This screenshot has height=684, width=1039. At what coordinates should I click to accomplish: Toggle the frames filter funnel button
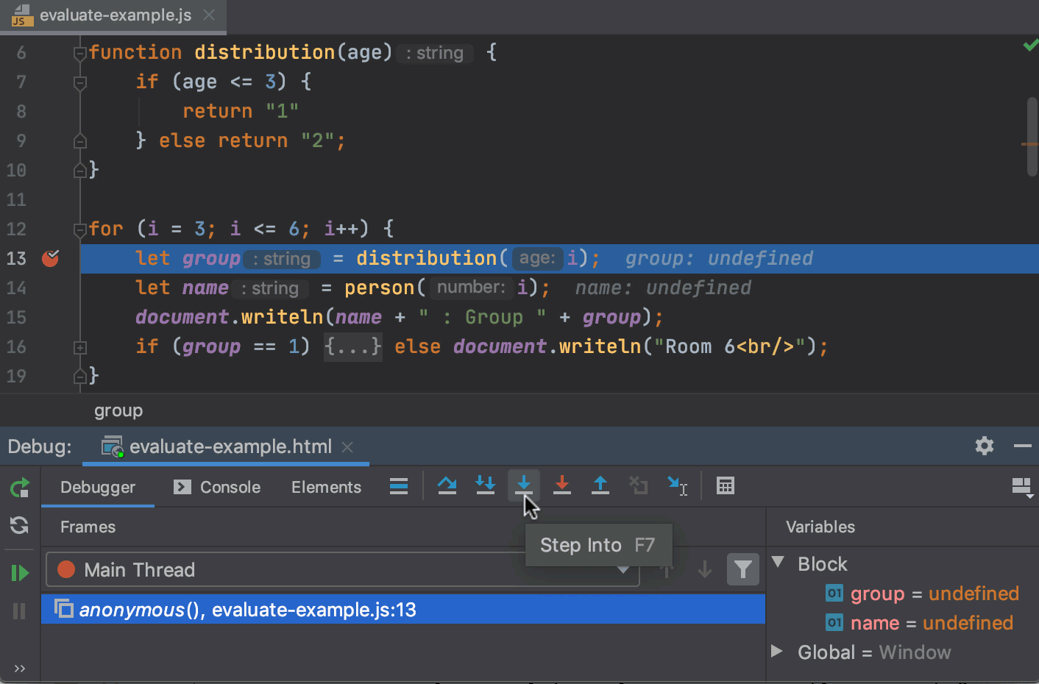[x=743, y=569]
